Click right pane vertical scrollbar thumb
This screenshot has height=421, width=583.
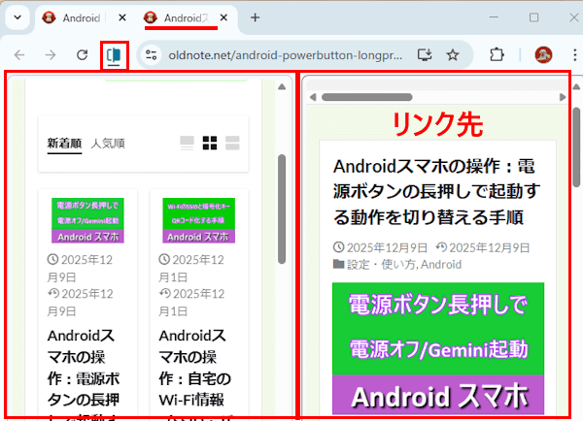(x=576, y=147)
